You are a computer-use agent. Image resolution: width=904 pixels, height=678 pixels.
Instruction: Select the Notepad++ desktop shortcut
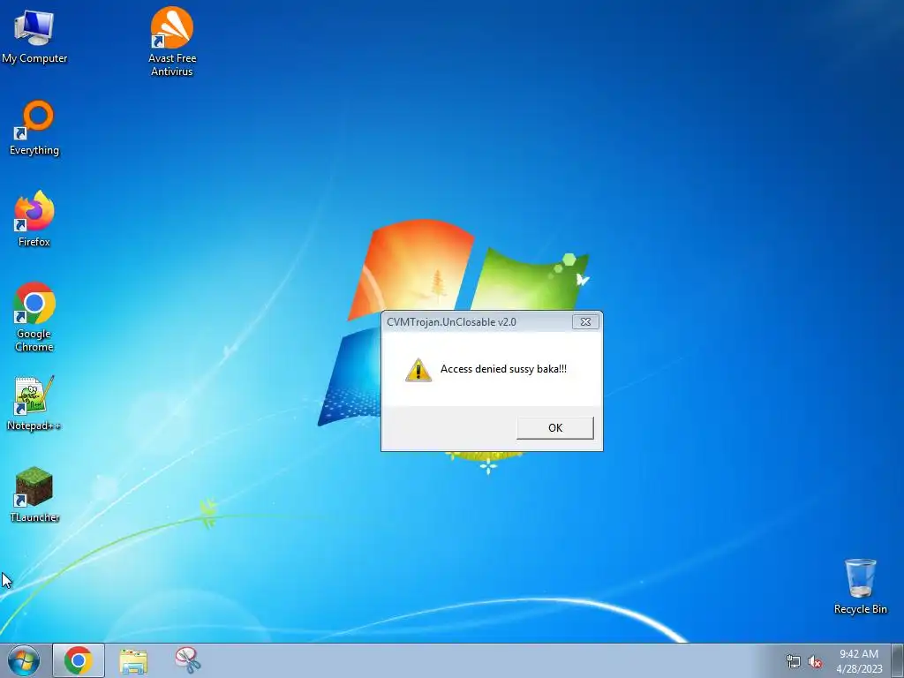pos(34,403)
